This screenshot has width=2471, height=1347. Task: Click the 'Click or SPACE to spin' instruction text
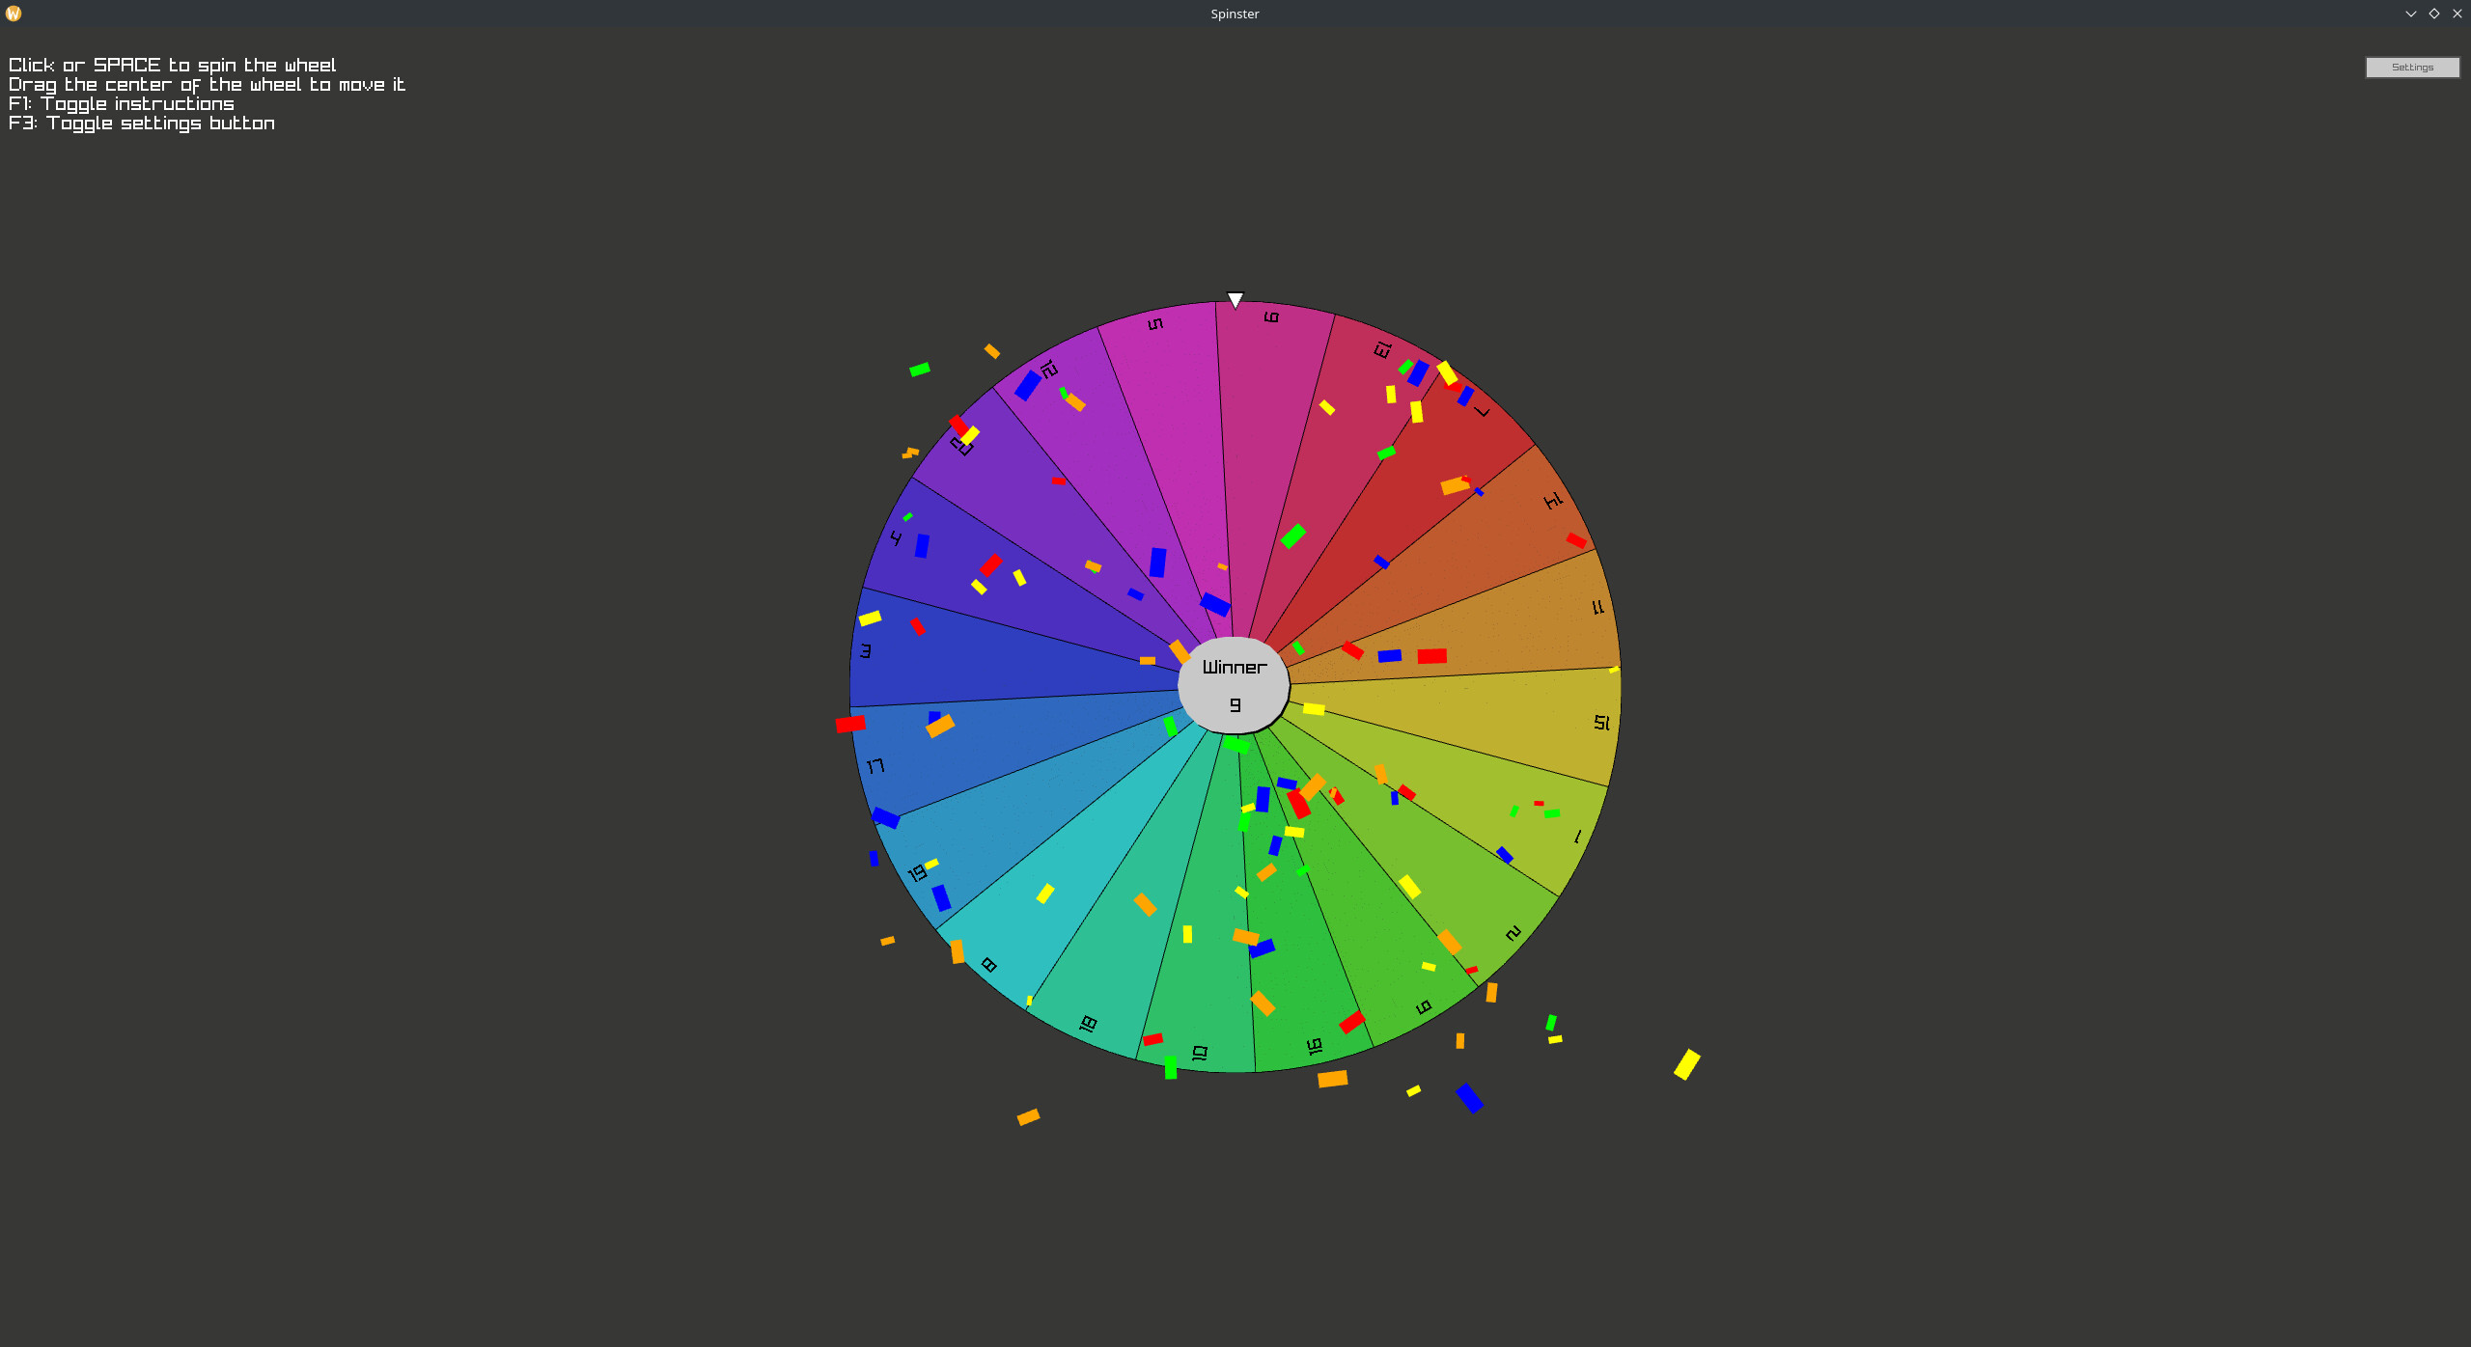(172, 65)
